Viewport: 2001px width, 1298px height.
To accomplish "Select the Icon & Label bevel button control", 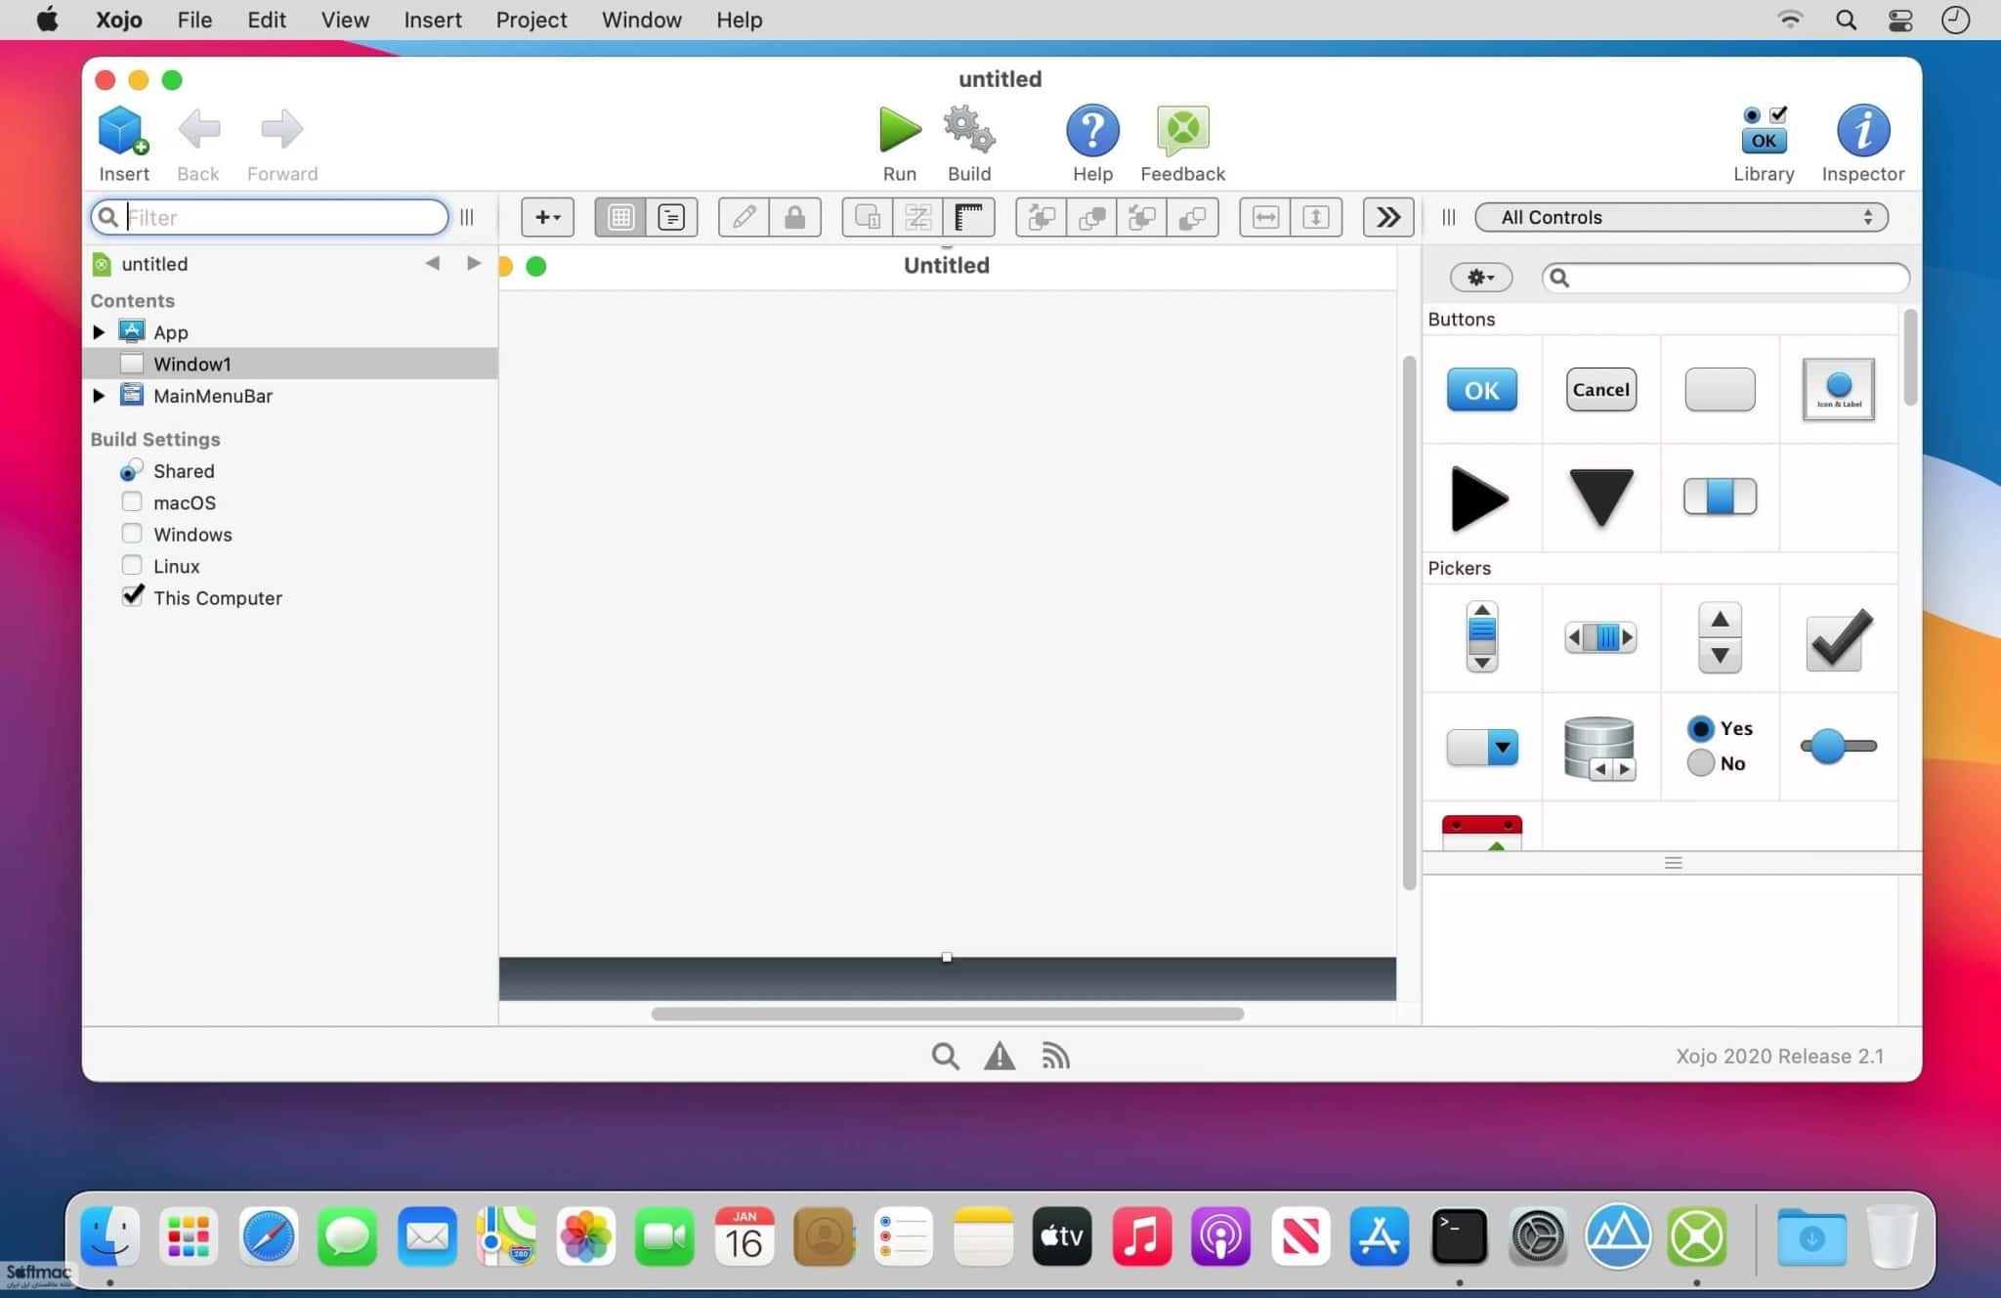I will [x=1839, y=390].
